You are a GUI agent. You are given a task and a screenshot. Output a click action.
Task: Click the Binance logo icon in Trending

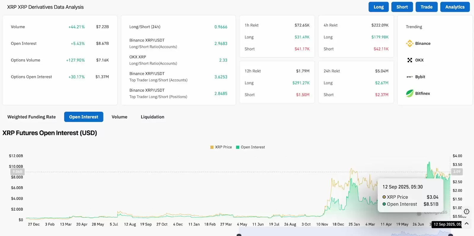point(410,43)
